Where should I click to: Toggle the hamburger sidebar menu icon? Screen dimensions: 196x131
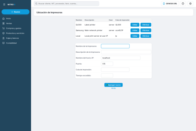click(4, 5)
